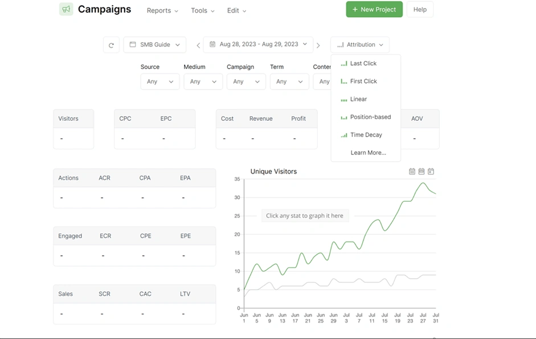Go to next date range arrow
Viewport: 536px width, 339px height.
[318, 45]
